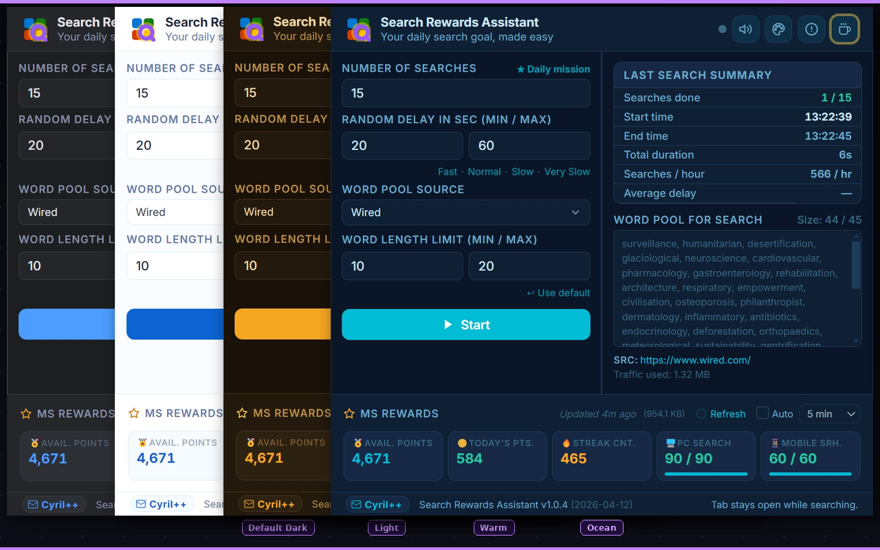Open Wired source dropdown in Light window

pyautogui.click(x=175, y=212)
